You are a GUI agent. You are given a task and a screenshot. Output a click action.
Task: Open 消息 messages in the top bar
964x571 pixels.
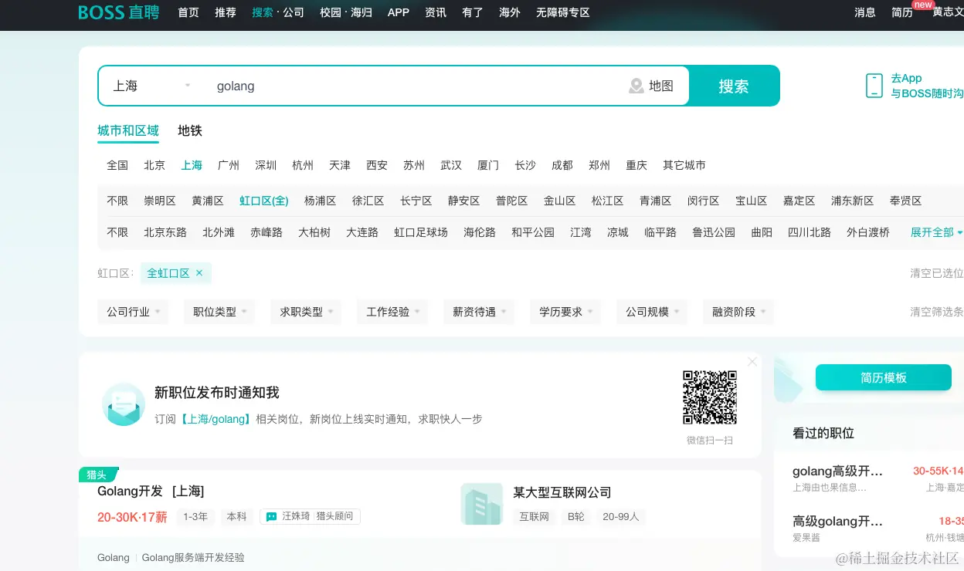coord(864,12)
